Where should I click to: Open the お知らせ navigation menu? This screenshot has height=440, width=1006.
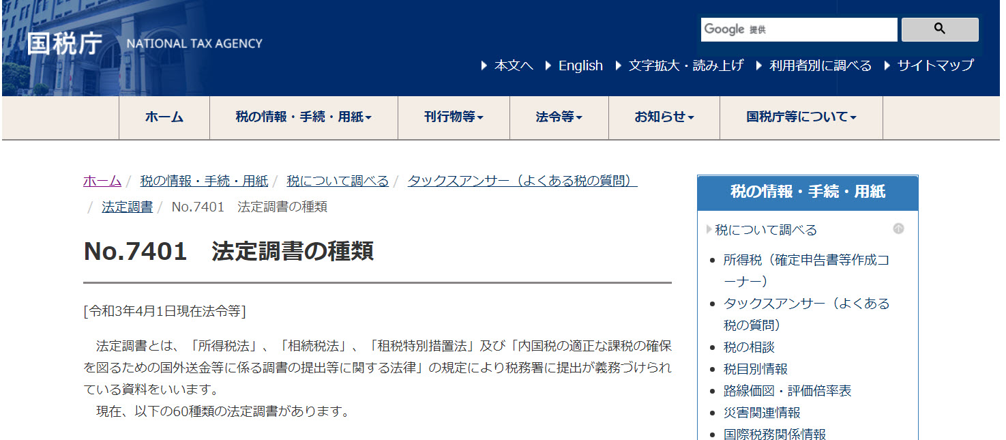(664, 117)
